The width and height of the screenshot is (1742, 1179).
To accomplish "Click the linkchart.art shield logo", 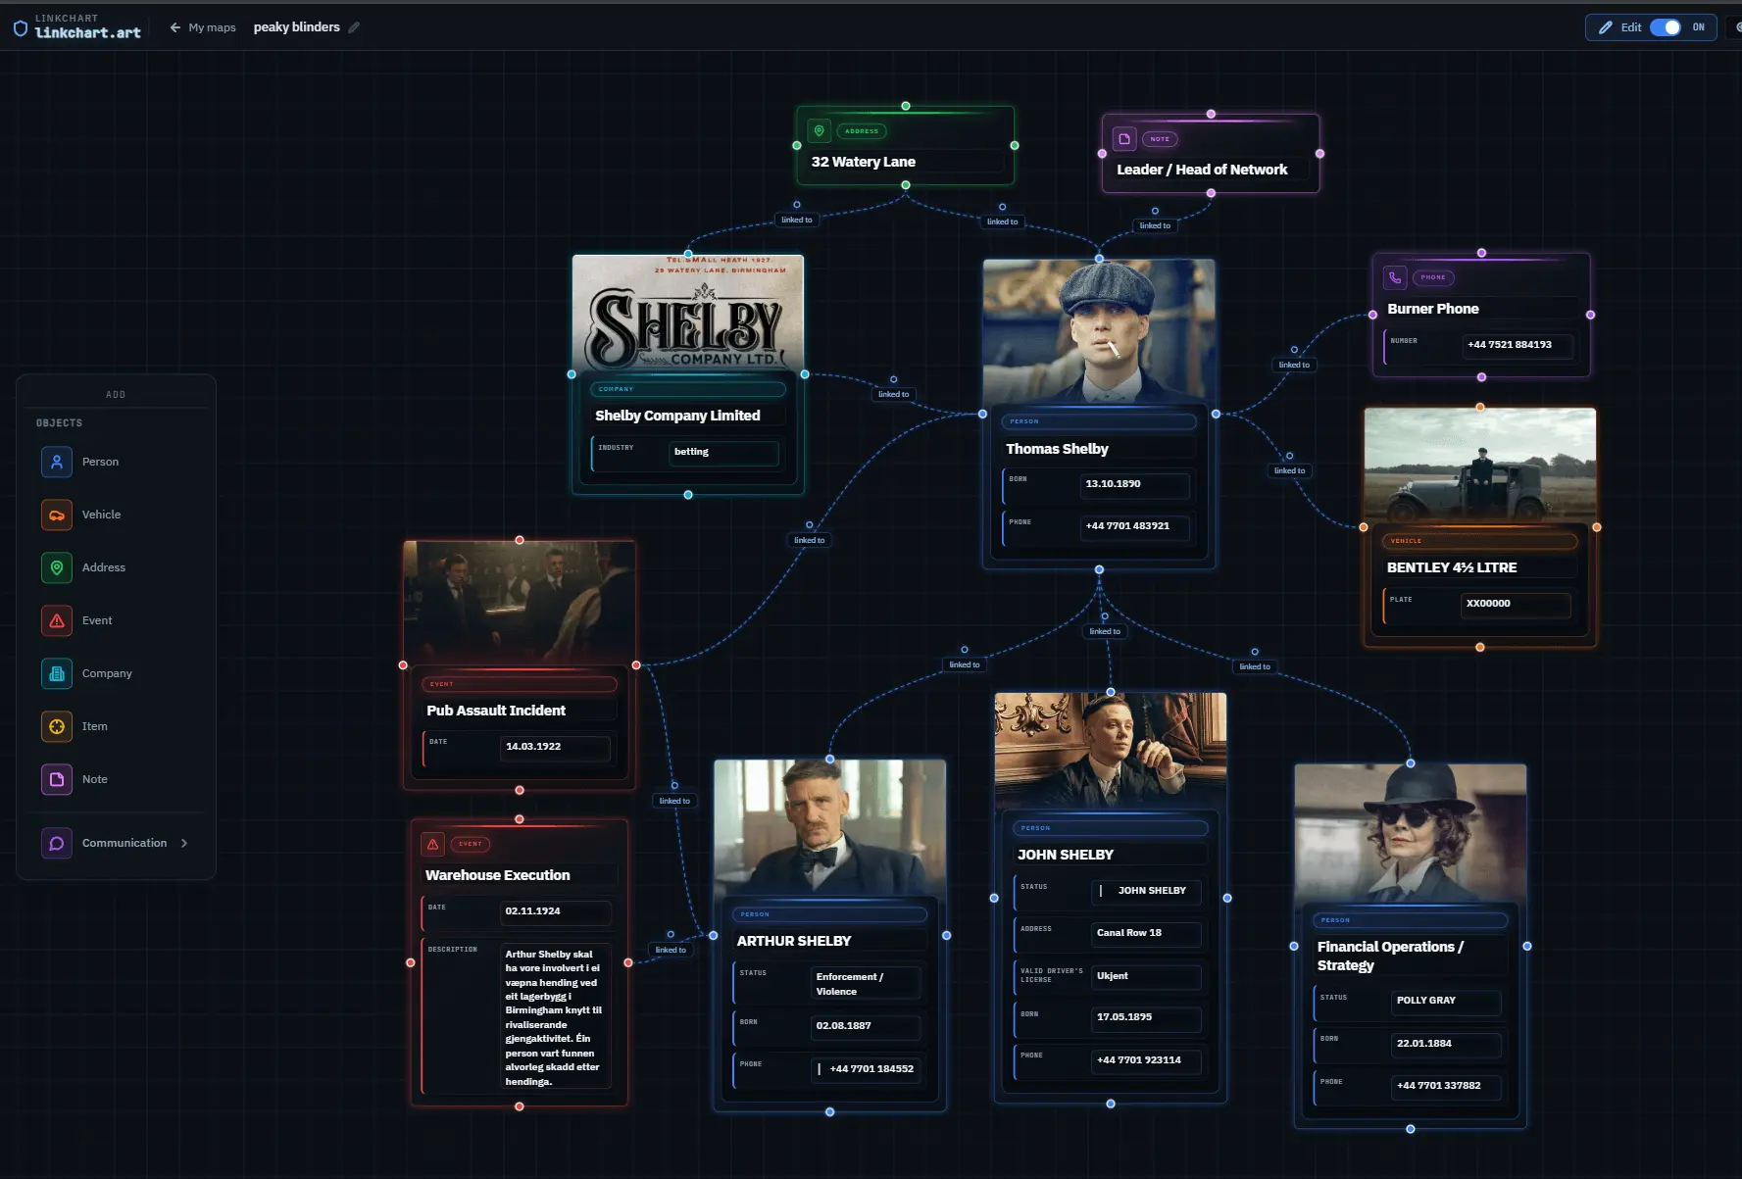I will [x=20, y=28].
